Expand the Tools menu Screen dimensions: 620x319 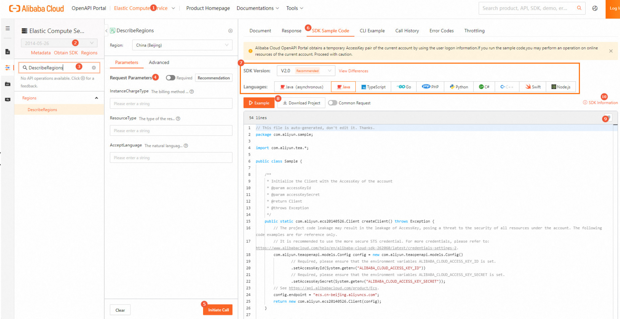295,8
